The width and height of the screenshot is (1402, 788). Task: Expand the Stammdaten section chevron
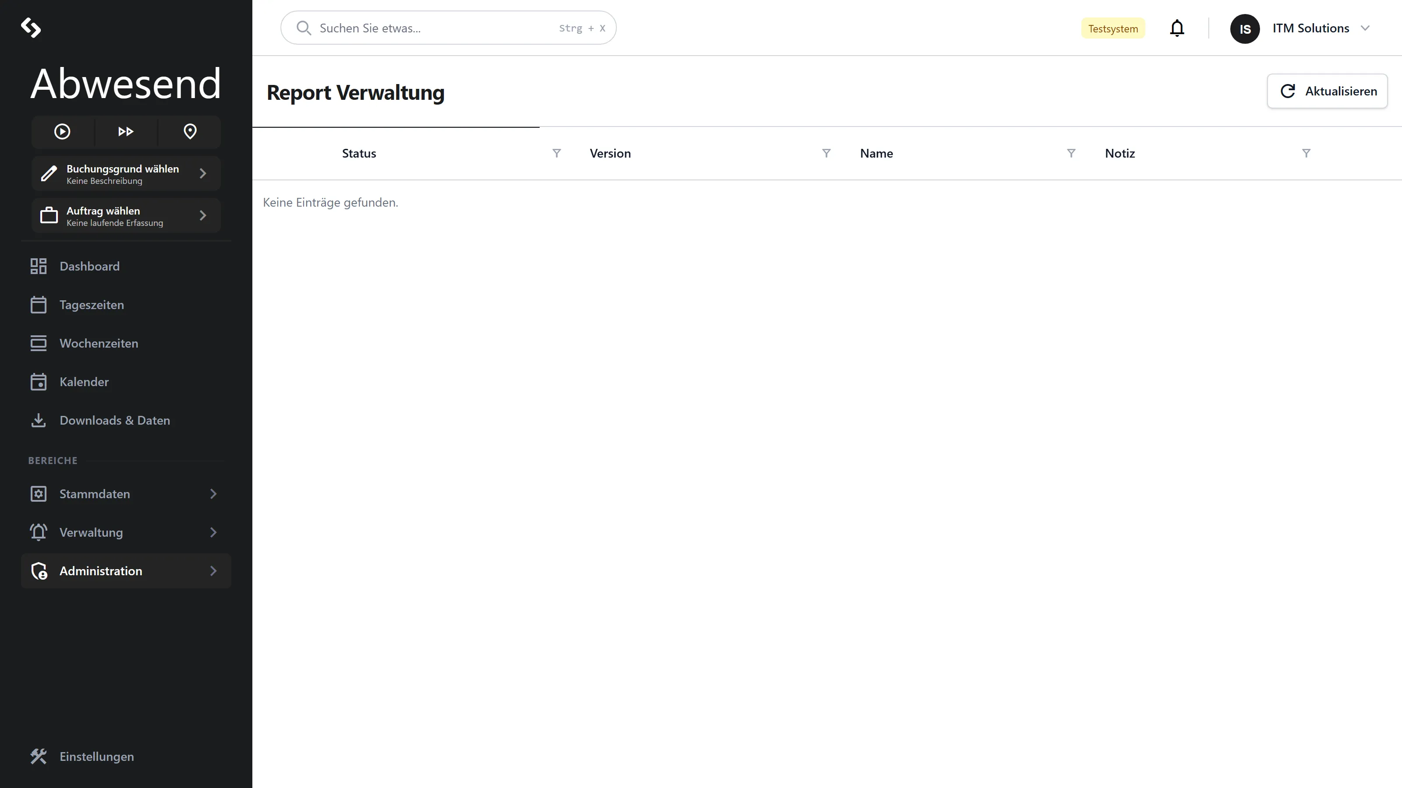pyautogui.click(x=213, y=494)
